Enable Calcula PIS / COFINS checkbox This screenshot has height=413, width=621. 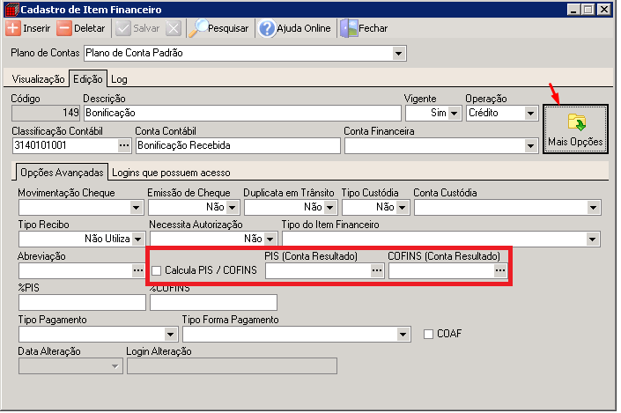pyautogui.click(x=157, y=271)
